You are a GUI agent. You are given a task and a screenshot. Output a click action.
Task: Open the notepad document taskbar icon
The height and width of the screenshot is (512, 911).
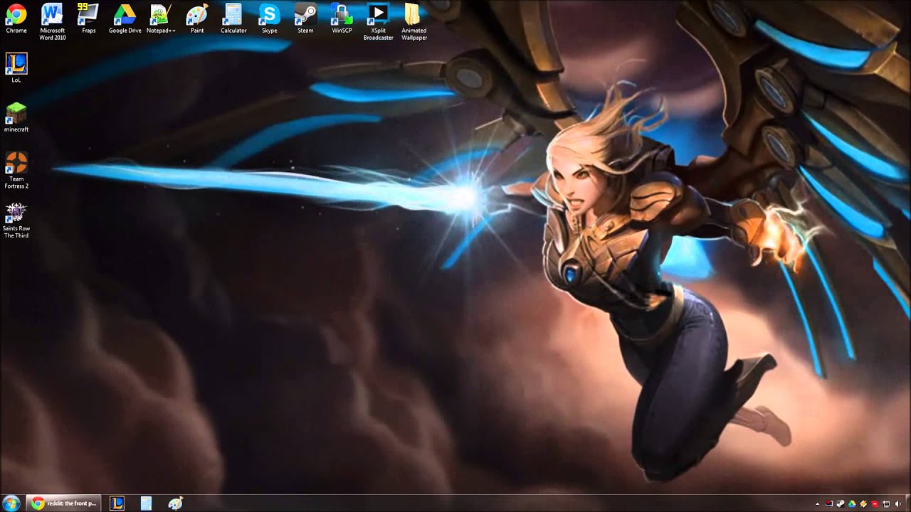coord(146,503)
